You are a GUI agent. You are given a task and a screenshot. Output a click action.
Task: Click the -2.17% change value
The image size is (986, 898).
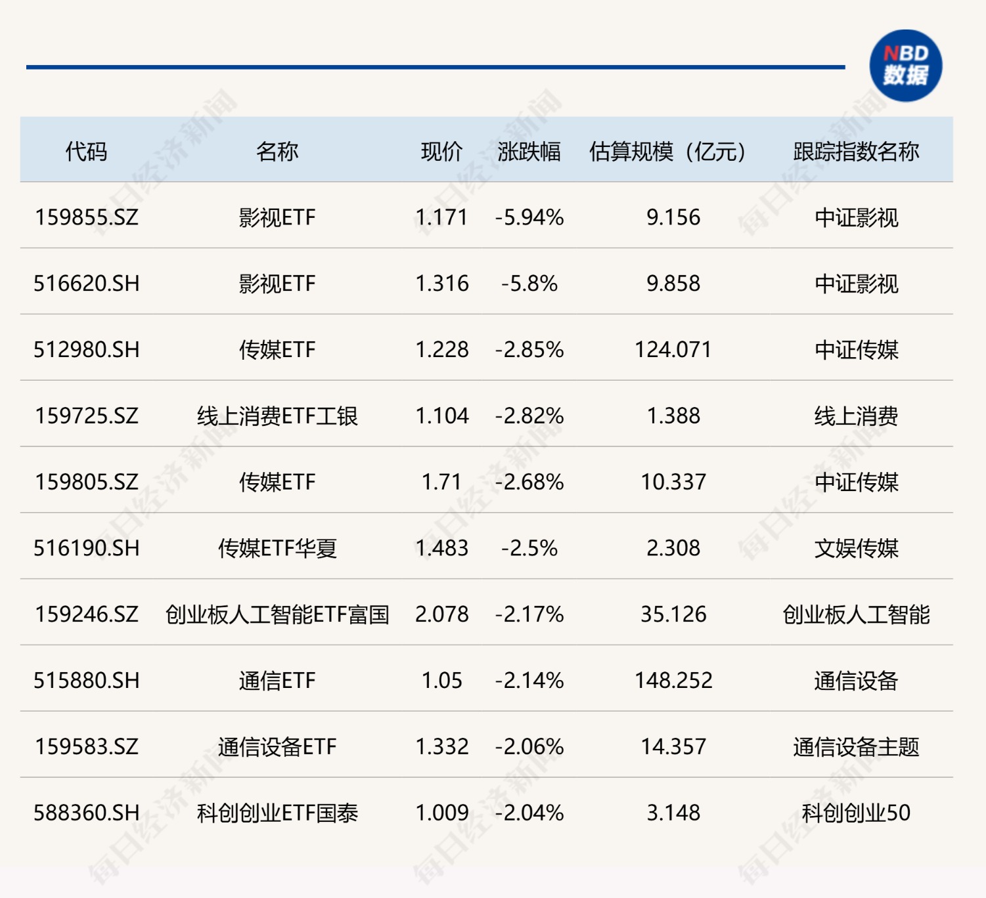click(x=529, y=614)
